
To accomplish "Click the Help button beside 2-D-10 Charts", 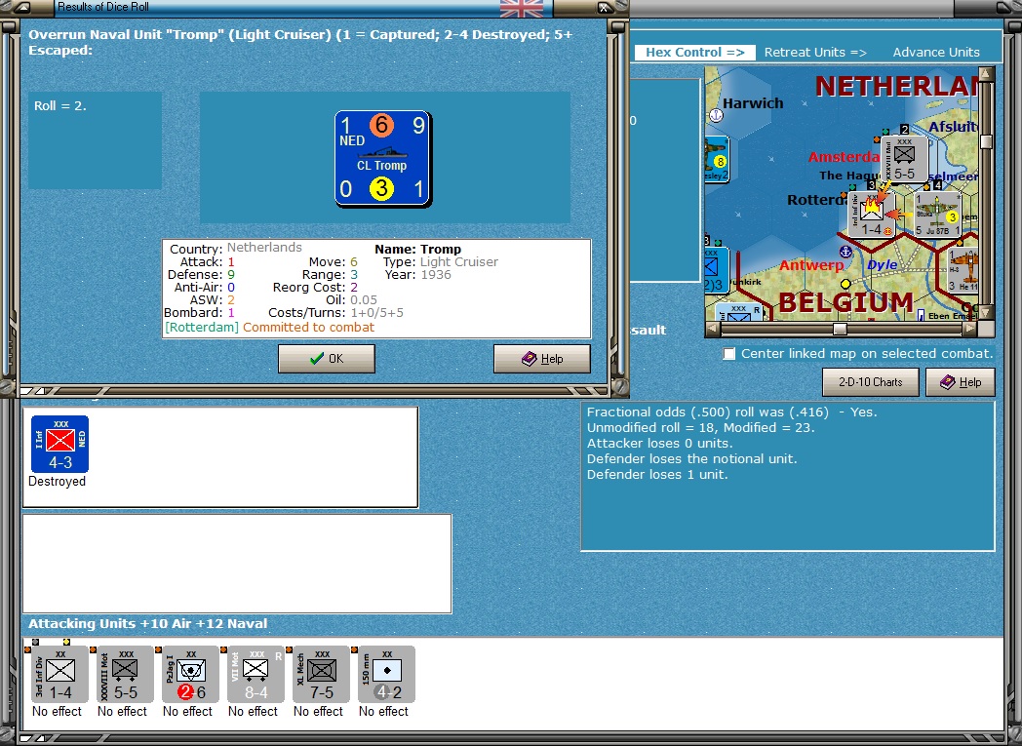I will pos(961,382).
